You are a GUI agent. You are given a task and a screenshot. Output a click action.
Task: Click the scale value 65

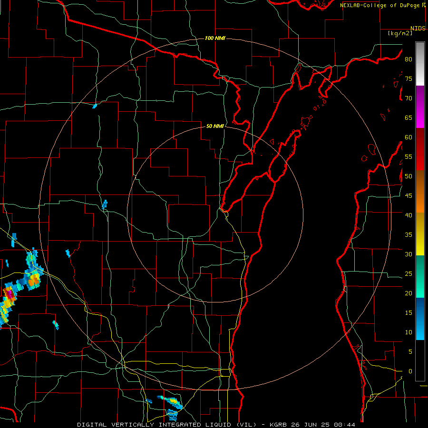coord(409,117)
